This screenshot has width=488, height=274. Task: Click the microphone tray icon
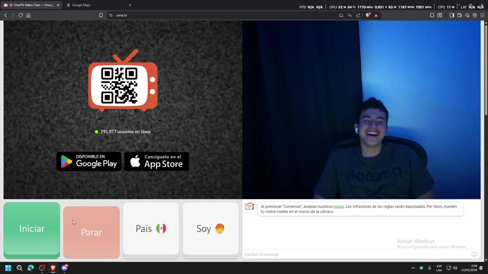coord(430,268)
